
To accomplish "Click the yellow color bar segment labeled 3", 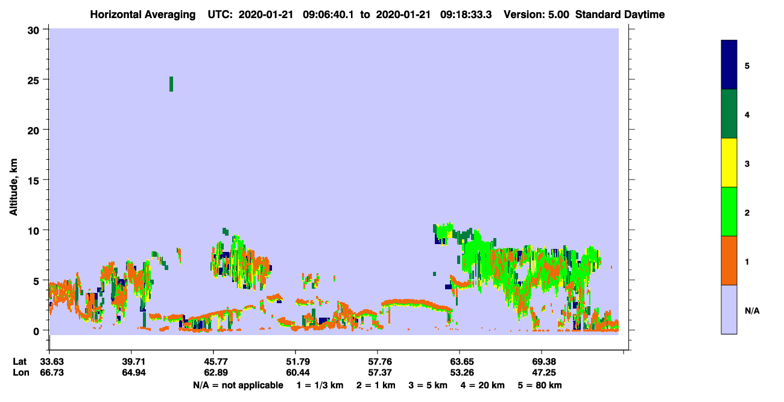I will coord(729,163).
